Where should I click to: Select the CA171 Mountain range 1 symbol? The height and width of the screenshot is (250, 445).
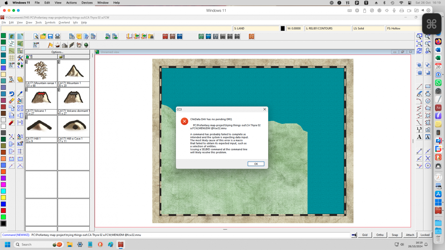click(41, 73)
